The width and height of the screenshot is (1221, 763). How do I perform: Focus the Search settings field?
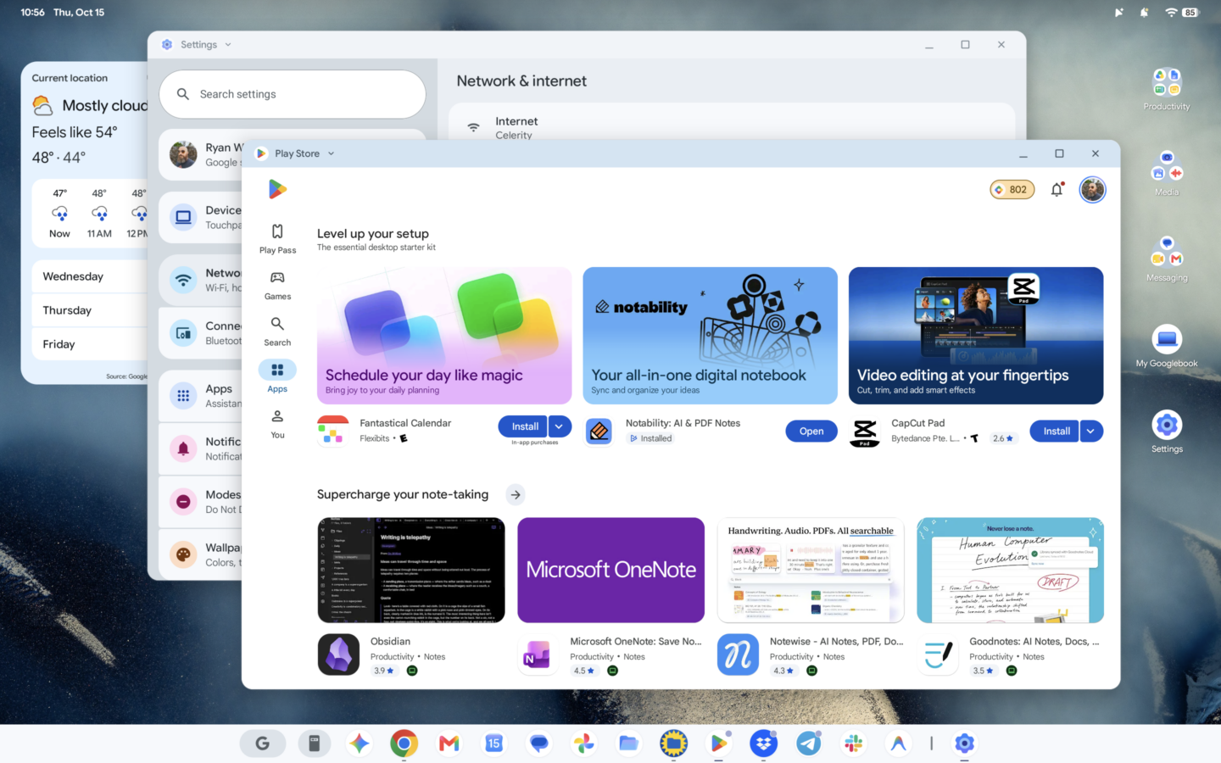tap(293, 94)
